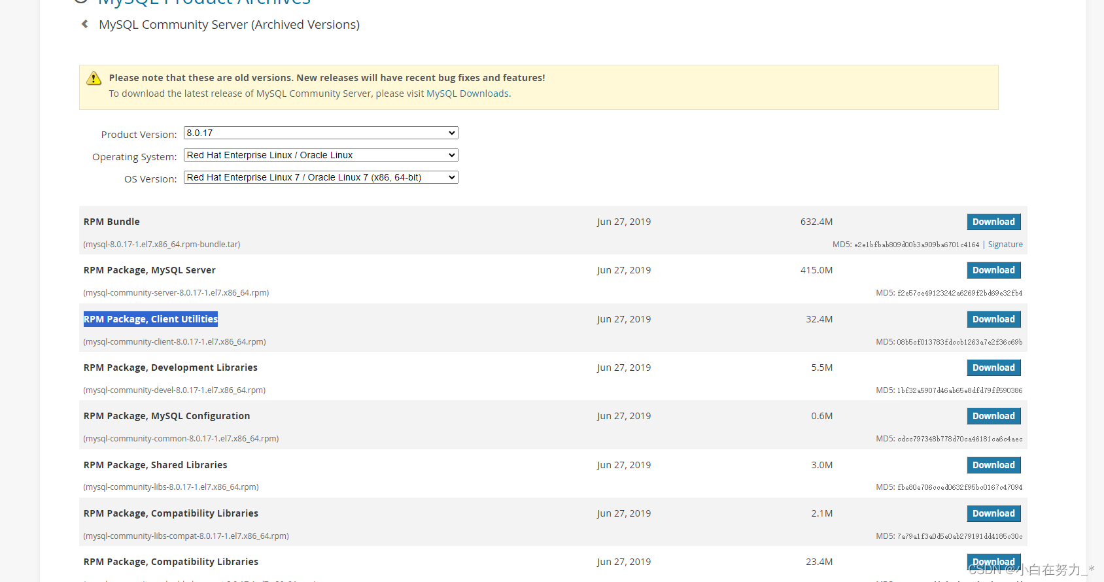Open the OS Version dropdown

pos(321,177)
